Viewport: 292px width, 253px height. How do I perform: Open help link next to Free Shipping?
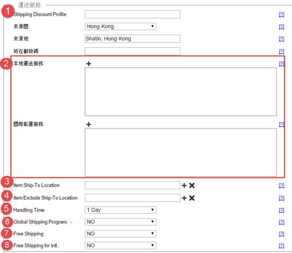coord(282,233)
